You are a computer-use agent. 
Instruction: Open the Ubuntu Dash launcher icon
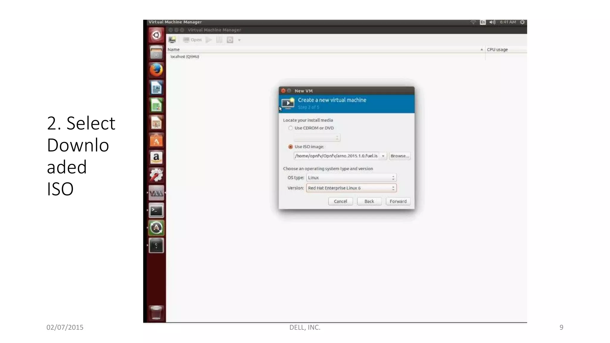click(156, 35)
